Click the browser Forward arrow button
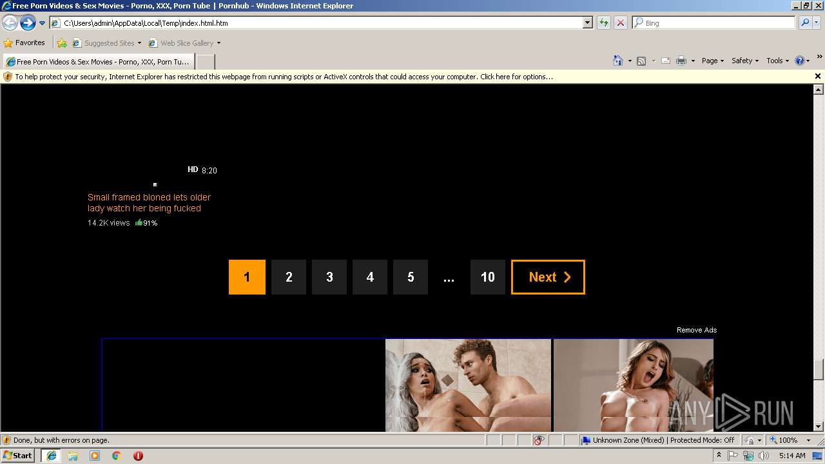The width and height of the screenshot is (825, 464). (28, 23)
